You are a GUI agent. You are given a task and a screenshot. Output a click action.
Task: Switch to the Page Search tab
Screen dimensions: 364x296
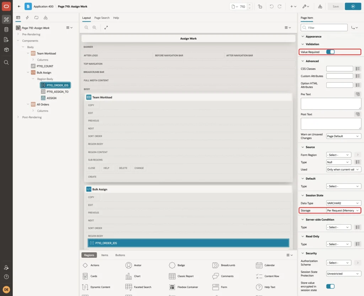102,18
